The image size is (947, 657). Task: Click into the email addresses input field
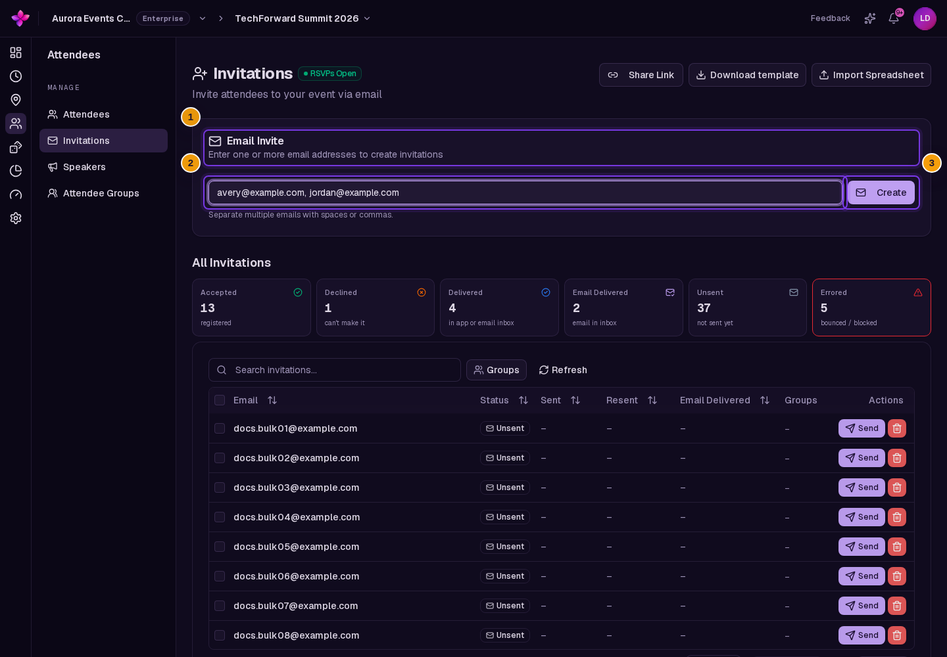pos(525,193)
